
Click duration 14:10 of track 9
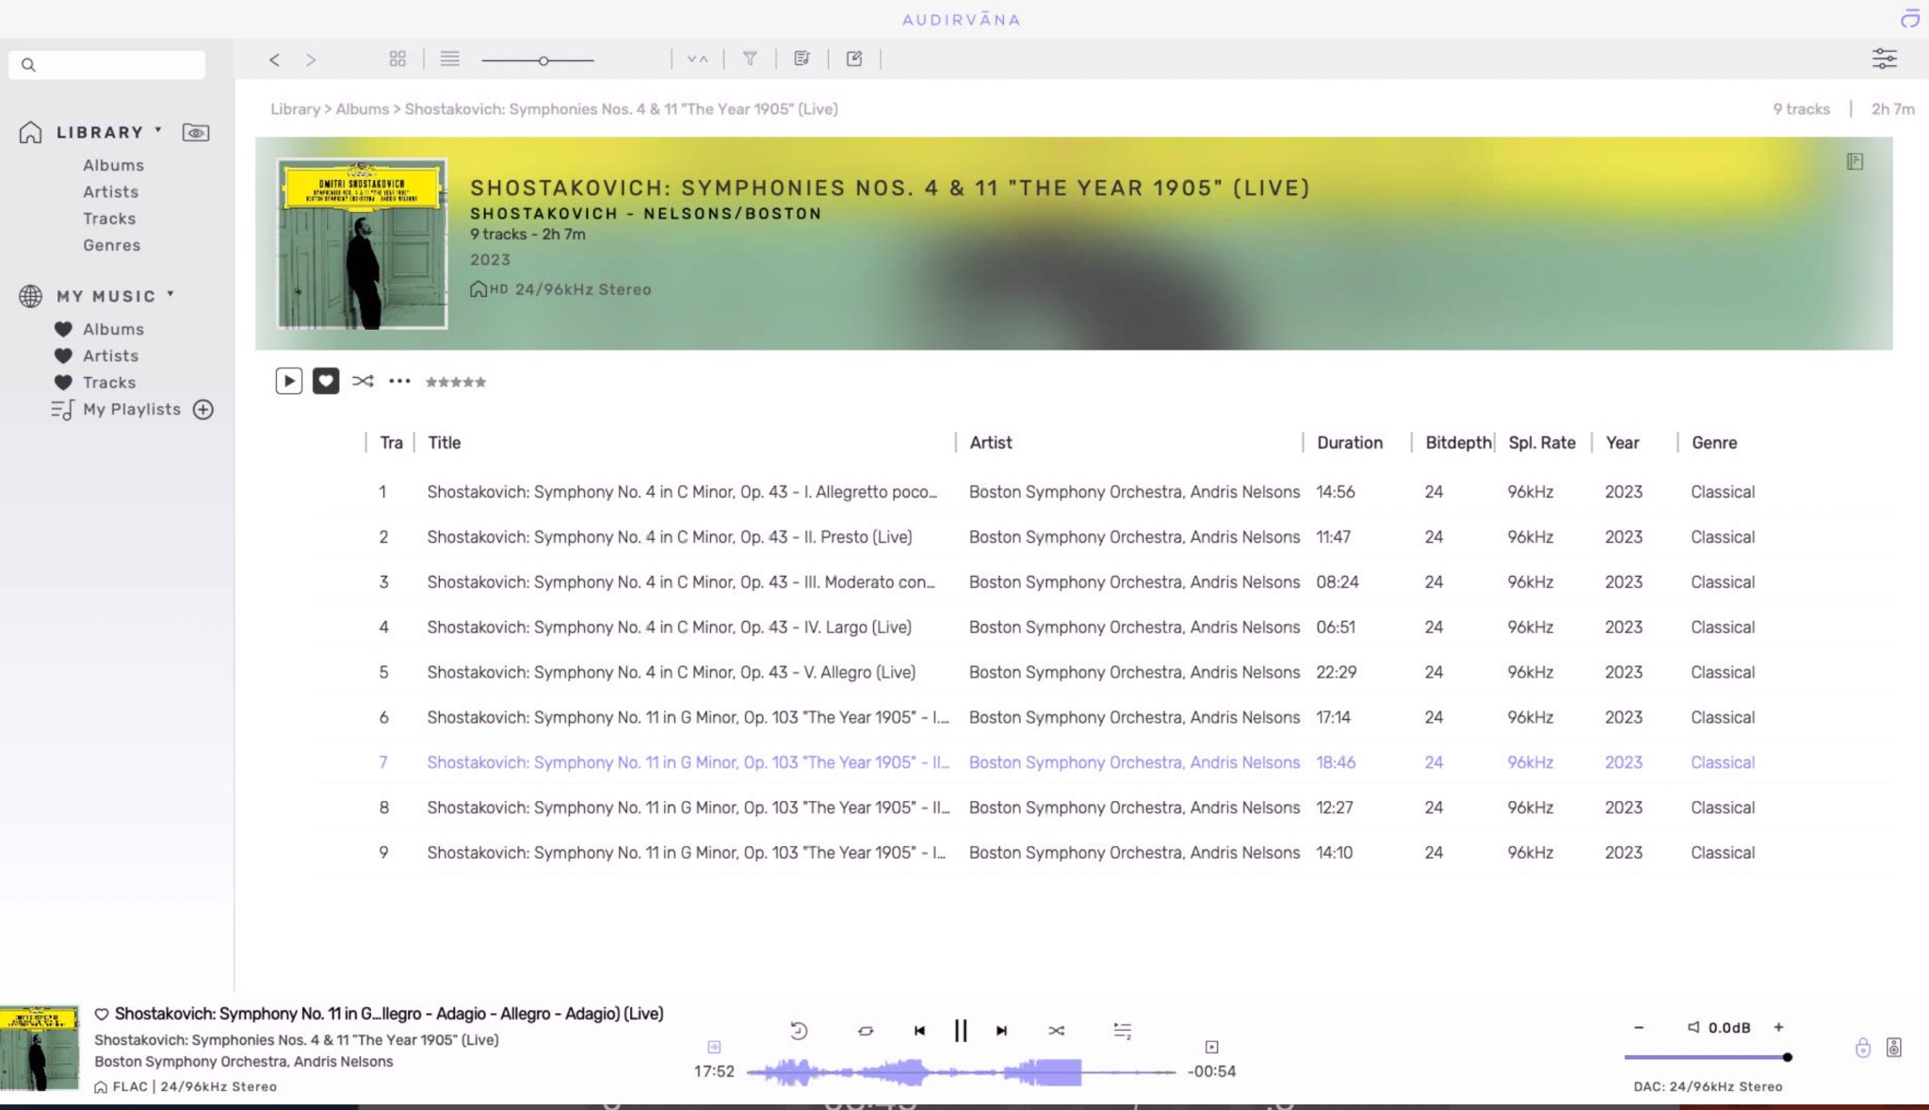click(1334, 853)
